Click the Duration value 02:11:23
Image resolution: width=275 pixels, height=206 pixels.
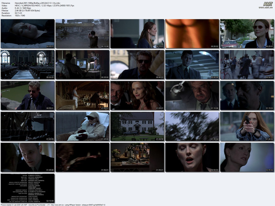(18, 13)
